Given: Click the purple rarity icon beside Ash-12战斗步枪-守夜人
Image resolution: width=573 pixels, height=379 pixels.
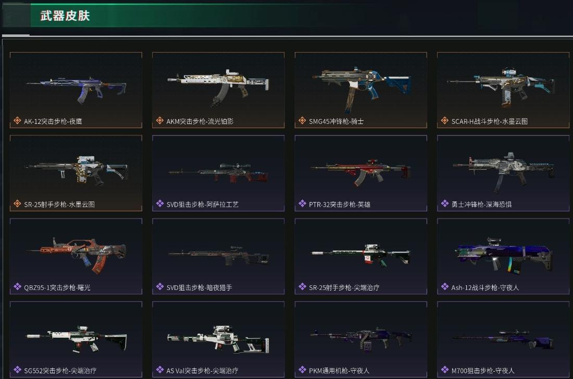Looking at the screenshot, I should click(x=445, y=287).
